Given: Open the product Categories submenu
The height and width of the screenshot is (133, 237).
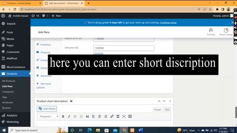Looking at the screenshot, I should tap(8, 92).
